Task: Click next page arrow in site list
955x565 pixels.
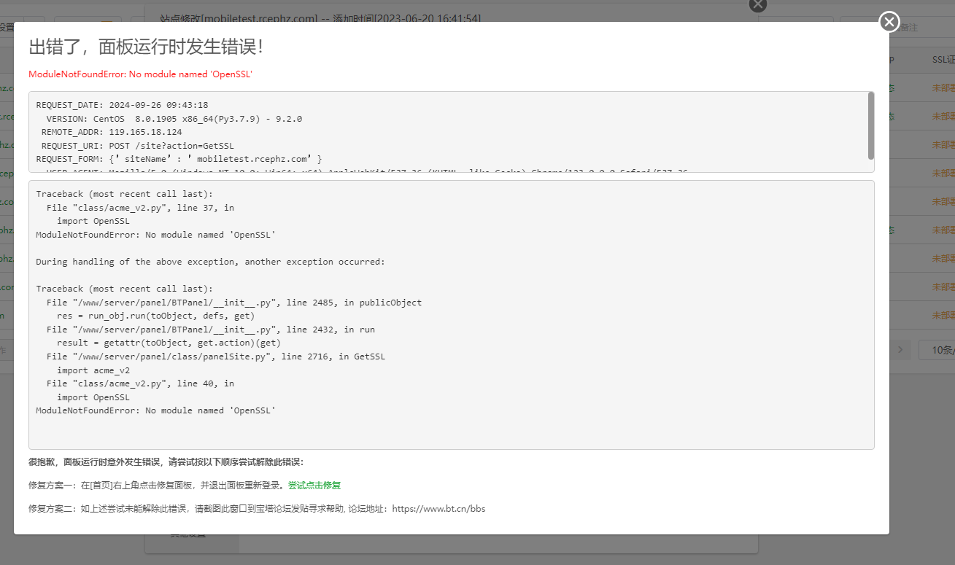Action: (901, 350)
